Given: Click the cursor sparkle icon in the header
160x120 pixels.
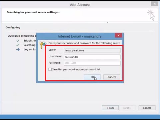Looking at the screenshot, I should pos(151,15).
